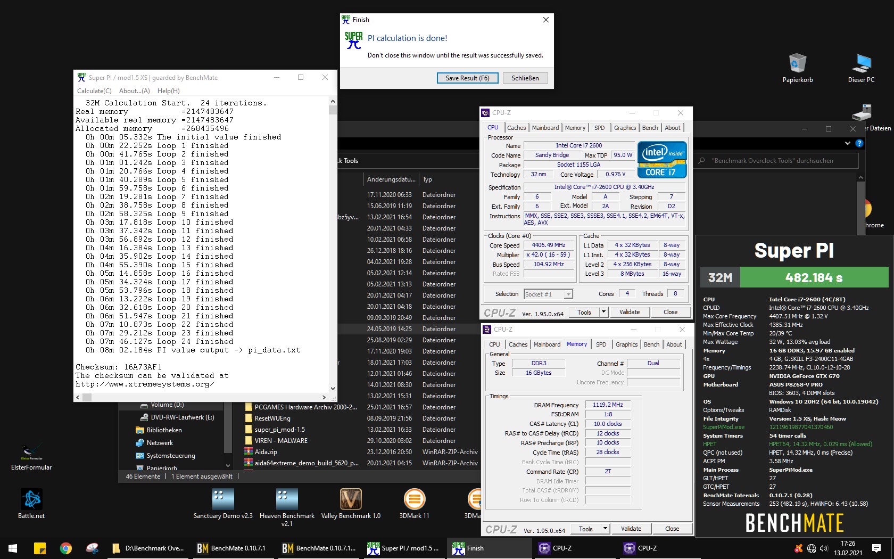Click the Super PI horizontal scrollbar thumb
Screen dimensions: 894x559
pyautogui.click(x=87, y=397)
